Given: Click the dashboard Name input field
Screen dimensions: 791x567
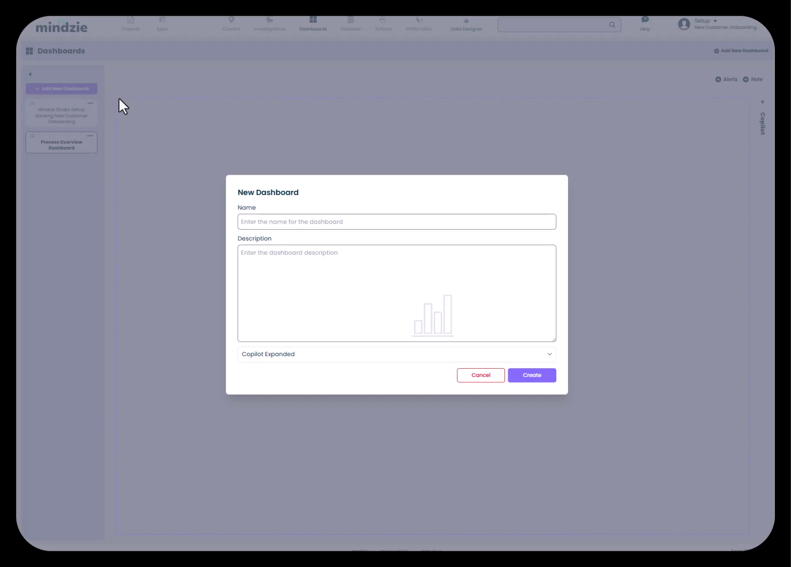Looking at the screenshot, I should coord(396,222).
